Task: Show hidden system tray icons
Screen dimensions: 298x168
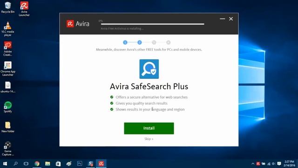Action: (x=253, y=164)
